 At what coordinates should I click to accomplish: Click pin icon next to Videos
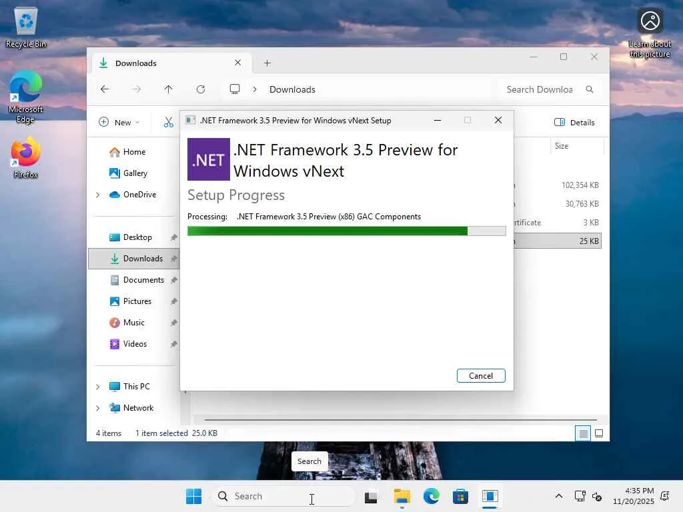click(174, 344)
